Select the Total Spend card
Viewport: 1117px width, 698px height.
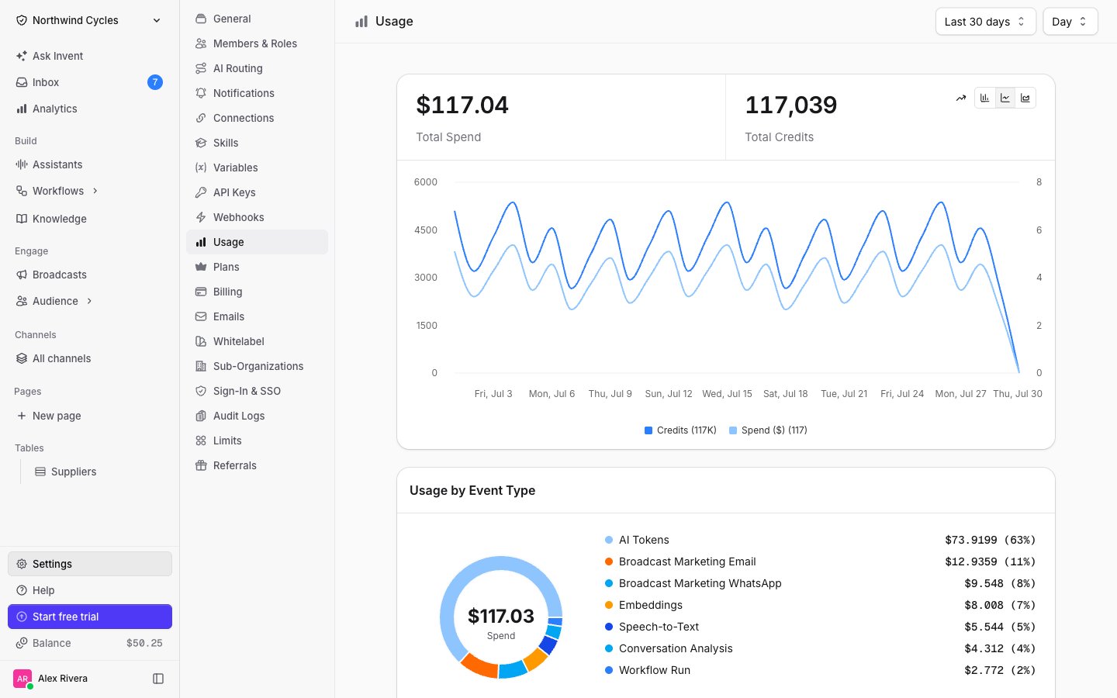pos(561,117)
